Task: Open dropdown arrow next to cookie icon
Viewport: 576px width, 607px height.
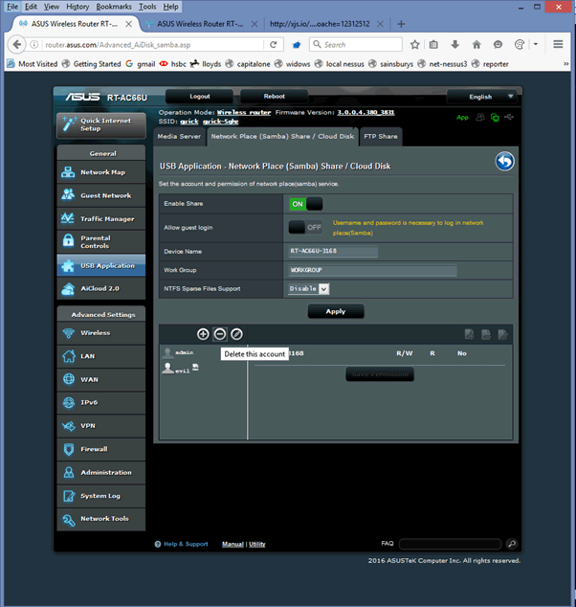Action: 536,44
